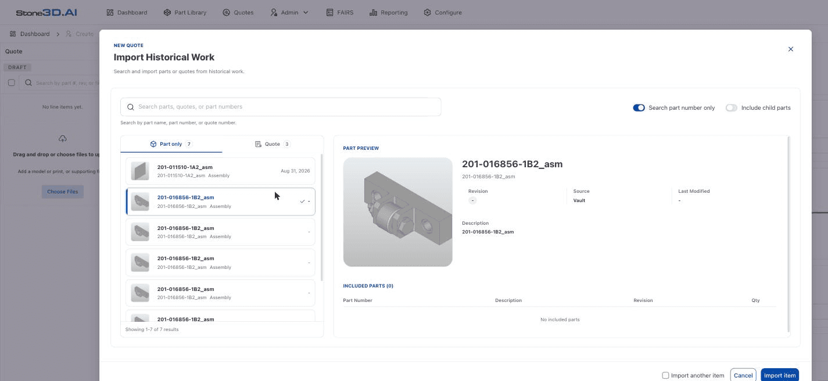This screenshot has width=828, height=381.
Task: Click the Part Number column header
Action: 358,300
